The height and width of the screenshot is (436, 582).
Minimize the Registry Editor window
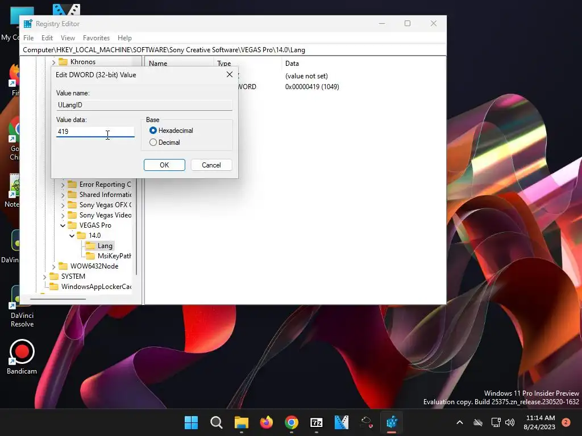click(381, 23)
